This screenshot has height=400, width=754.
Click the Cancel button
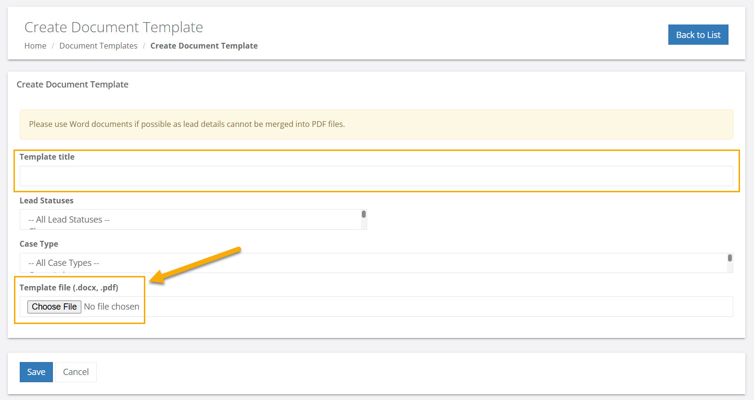click(76, 372)
